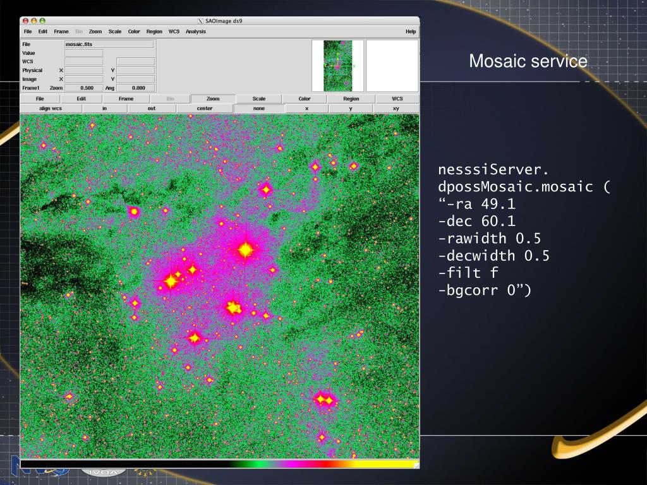Zoom out with the 'out' button

[x=152, y=109]
